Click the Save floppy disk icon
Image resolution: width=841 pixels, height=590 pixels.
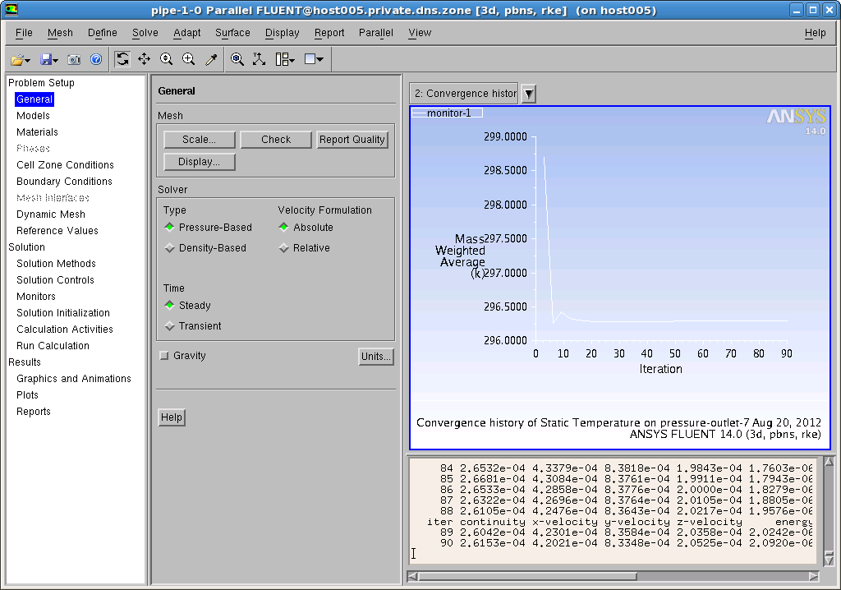click(48, 60)
